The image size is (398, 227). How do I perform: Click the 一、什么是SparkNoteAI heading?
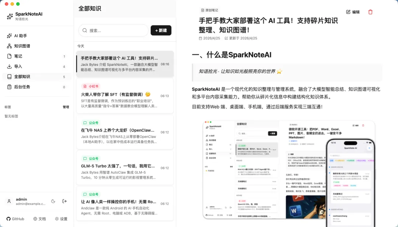pyautogui.click(x=231, y=55)
